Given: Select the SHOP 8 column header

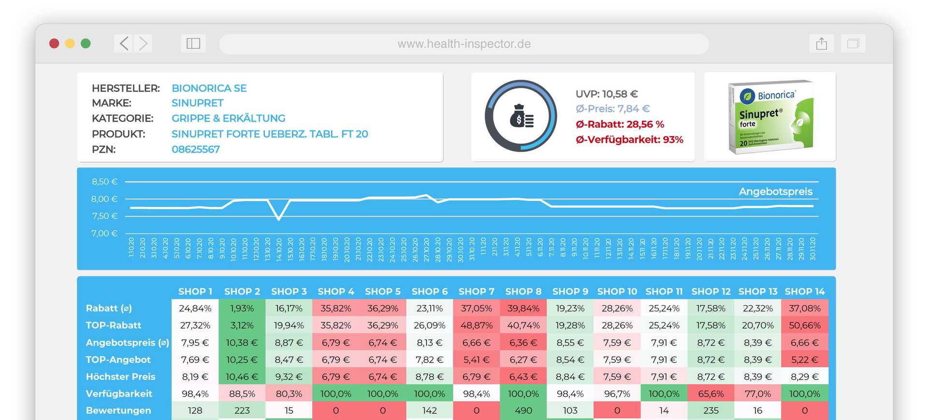Looking at the screenshot, I should [523, 292].
